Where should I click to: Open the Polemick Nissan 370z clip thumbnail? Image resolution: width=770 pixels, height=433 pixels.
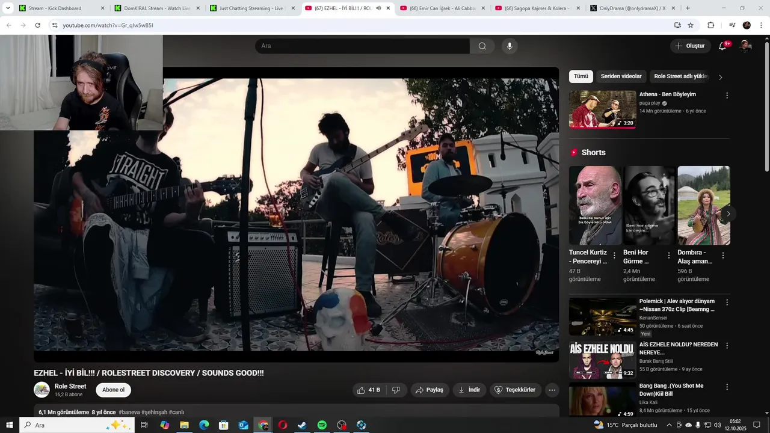point(602,316)
